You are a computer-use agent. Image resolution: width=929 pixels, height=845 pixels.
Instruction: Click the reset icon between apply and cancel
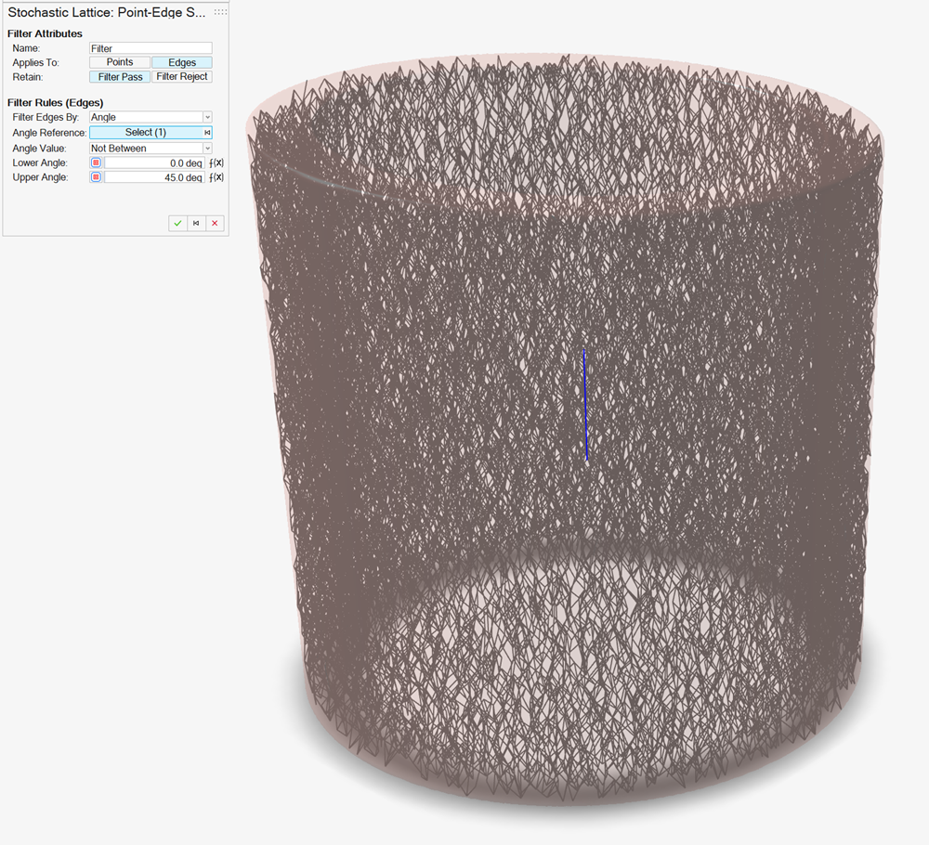196,224
